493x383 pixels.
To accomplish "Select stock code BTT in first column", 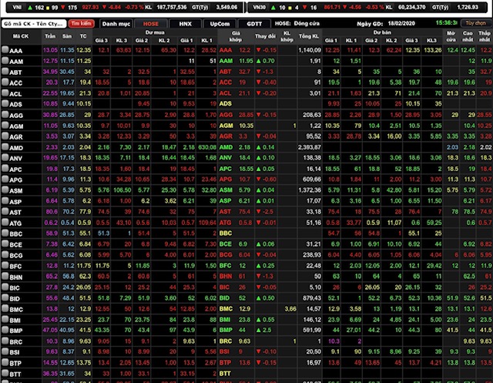I will coord(15,375).
